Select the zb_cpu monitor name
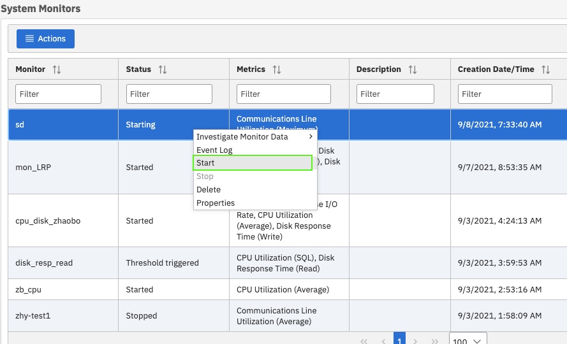 pyautogui.click(x=28, y=289)
